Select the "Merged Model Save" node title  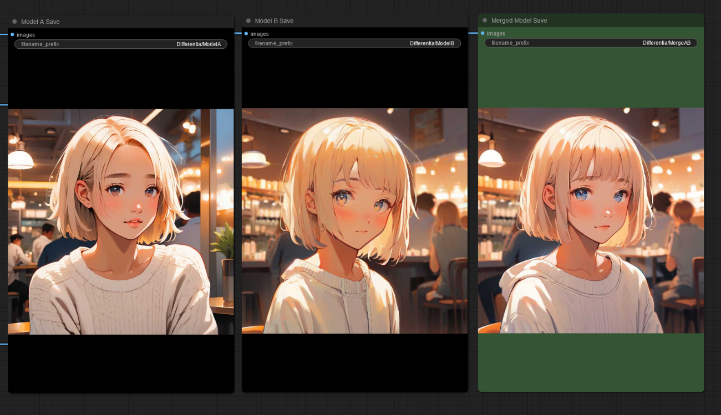[519, 20]
